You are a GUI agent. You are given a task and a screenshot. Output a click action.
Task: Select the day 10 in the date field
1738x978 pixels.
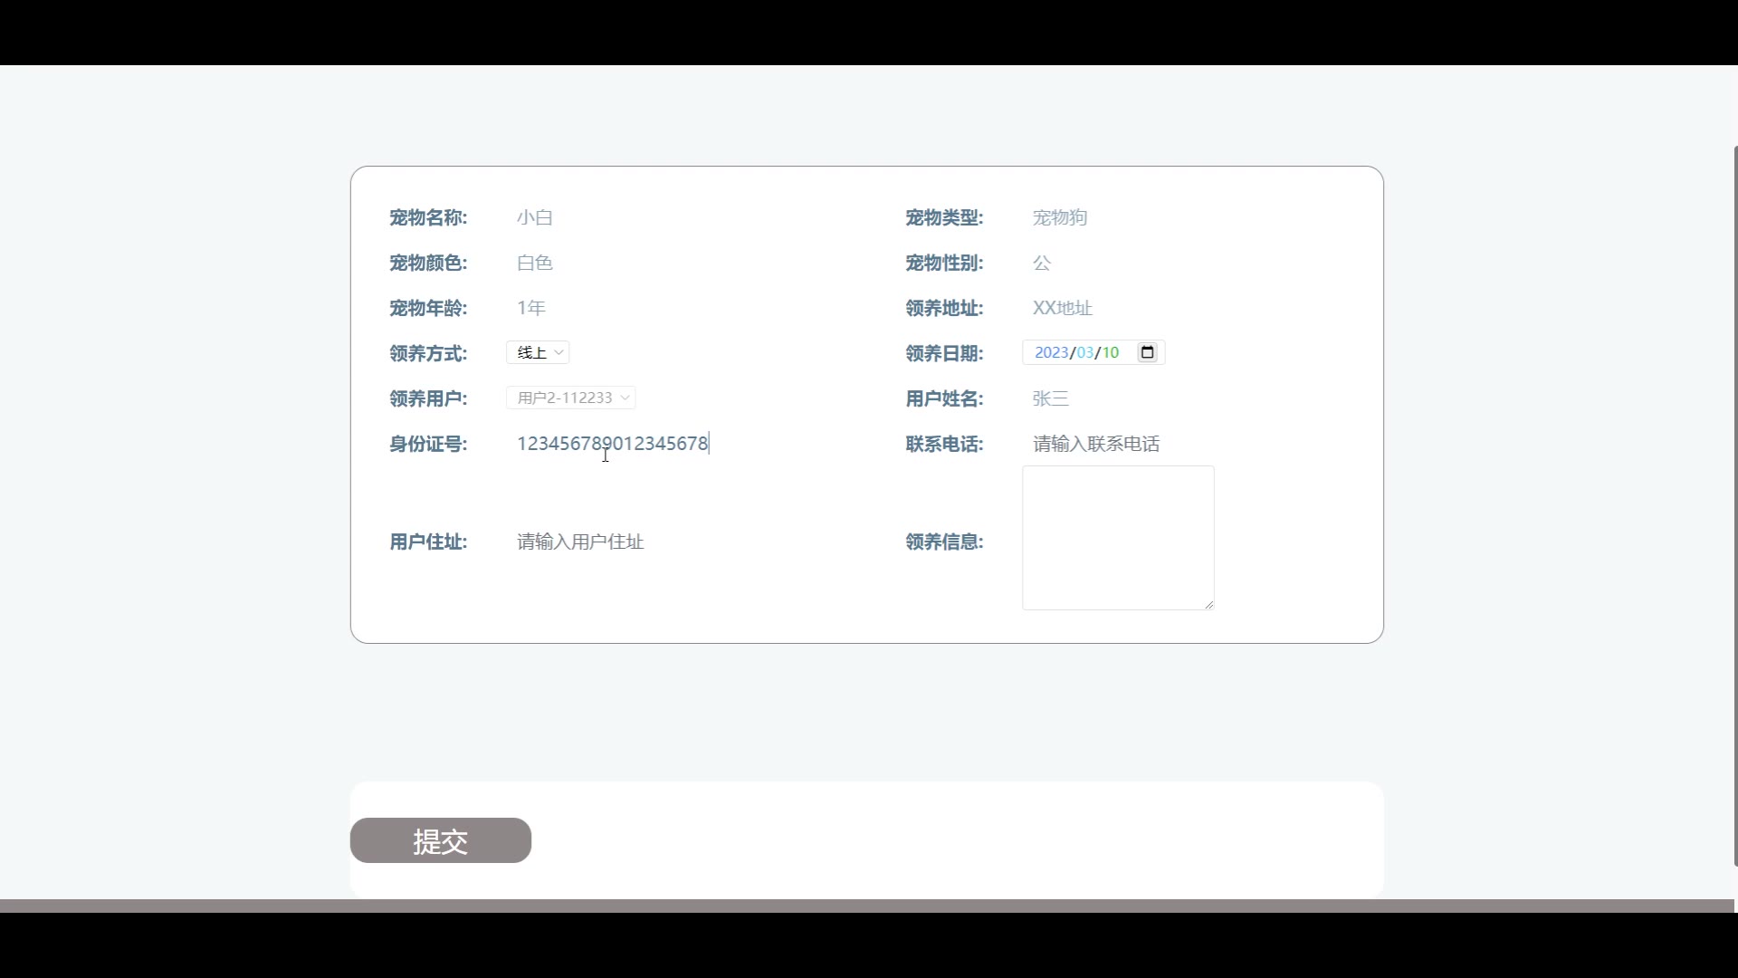pyautogui.click(x=1111, y=352)
